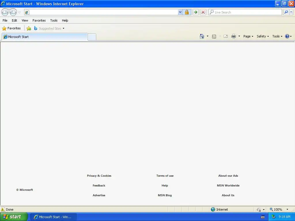Open the Safety command menu

263,36
